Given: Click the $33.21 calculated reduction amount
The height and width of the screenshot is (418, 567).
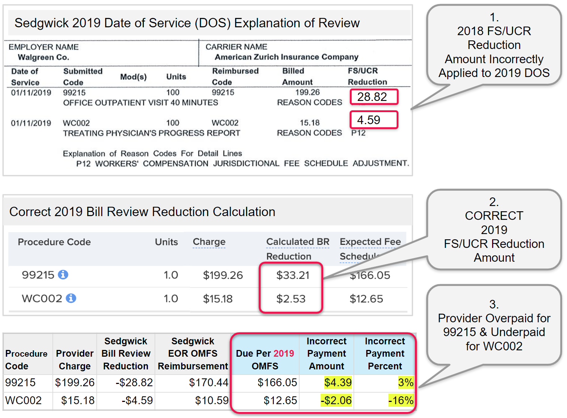Looking at the screenshot, I should coord(292,276).
